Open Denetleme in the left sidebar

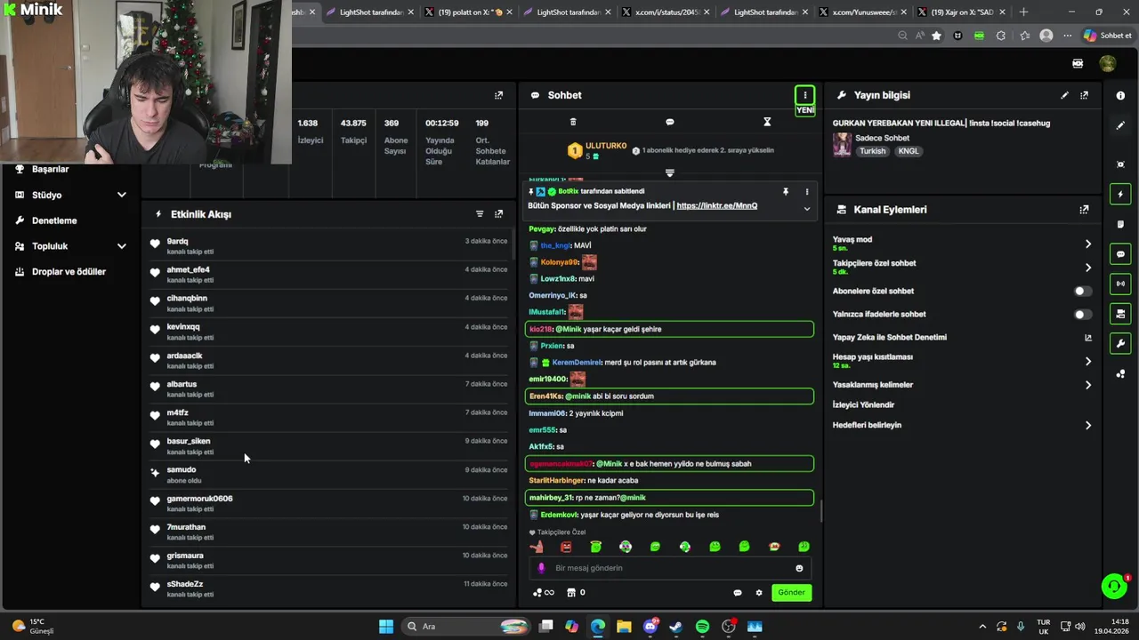54,220
